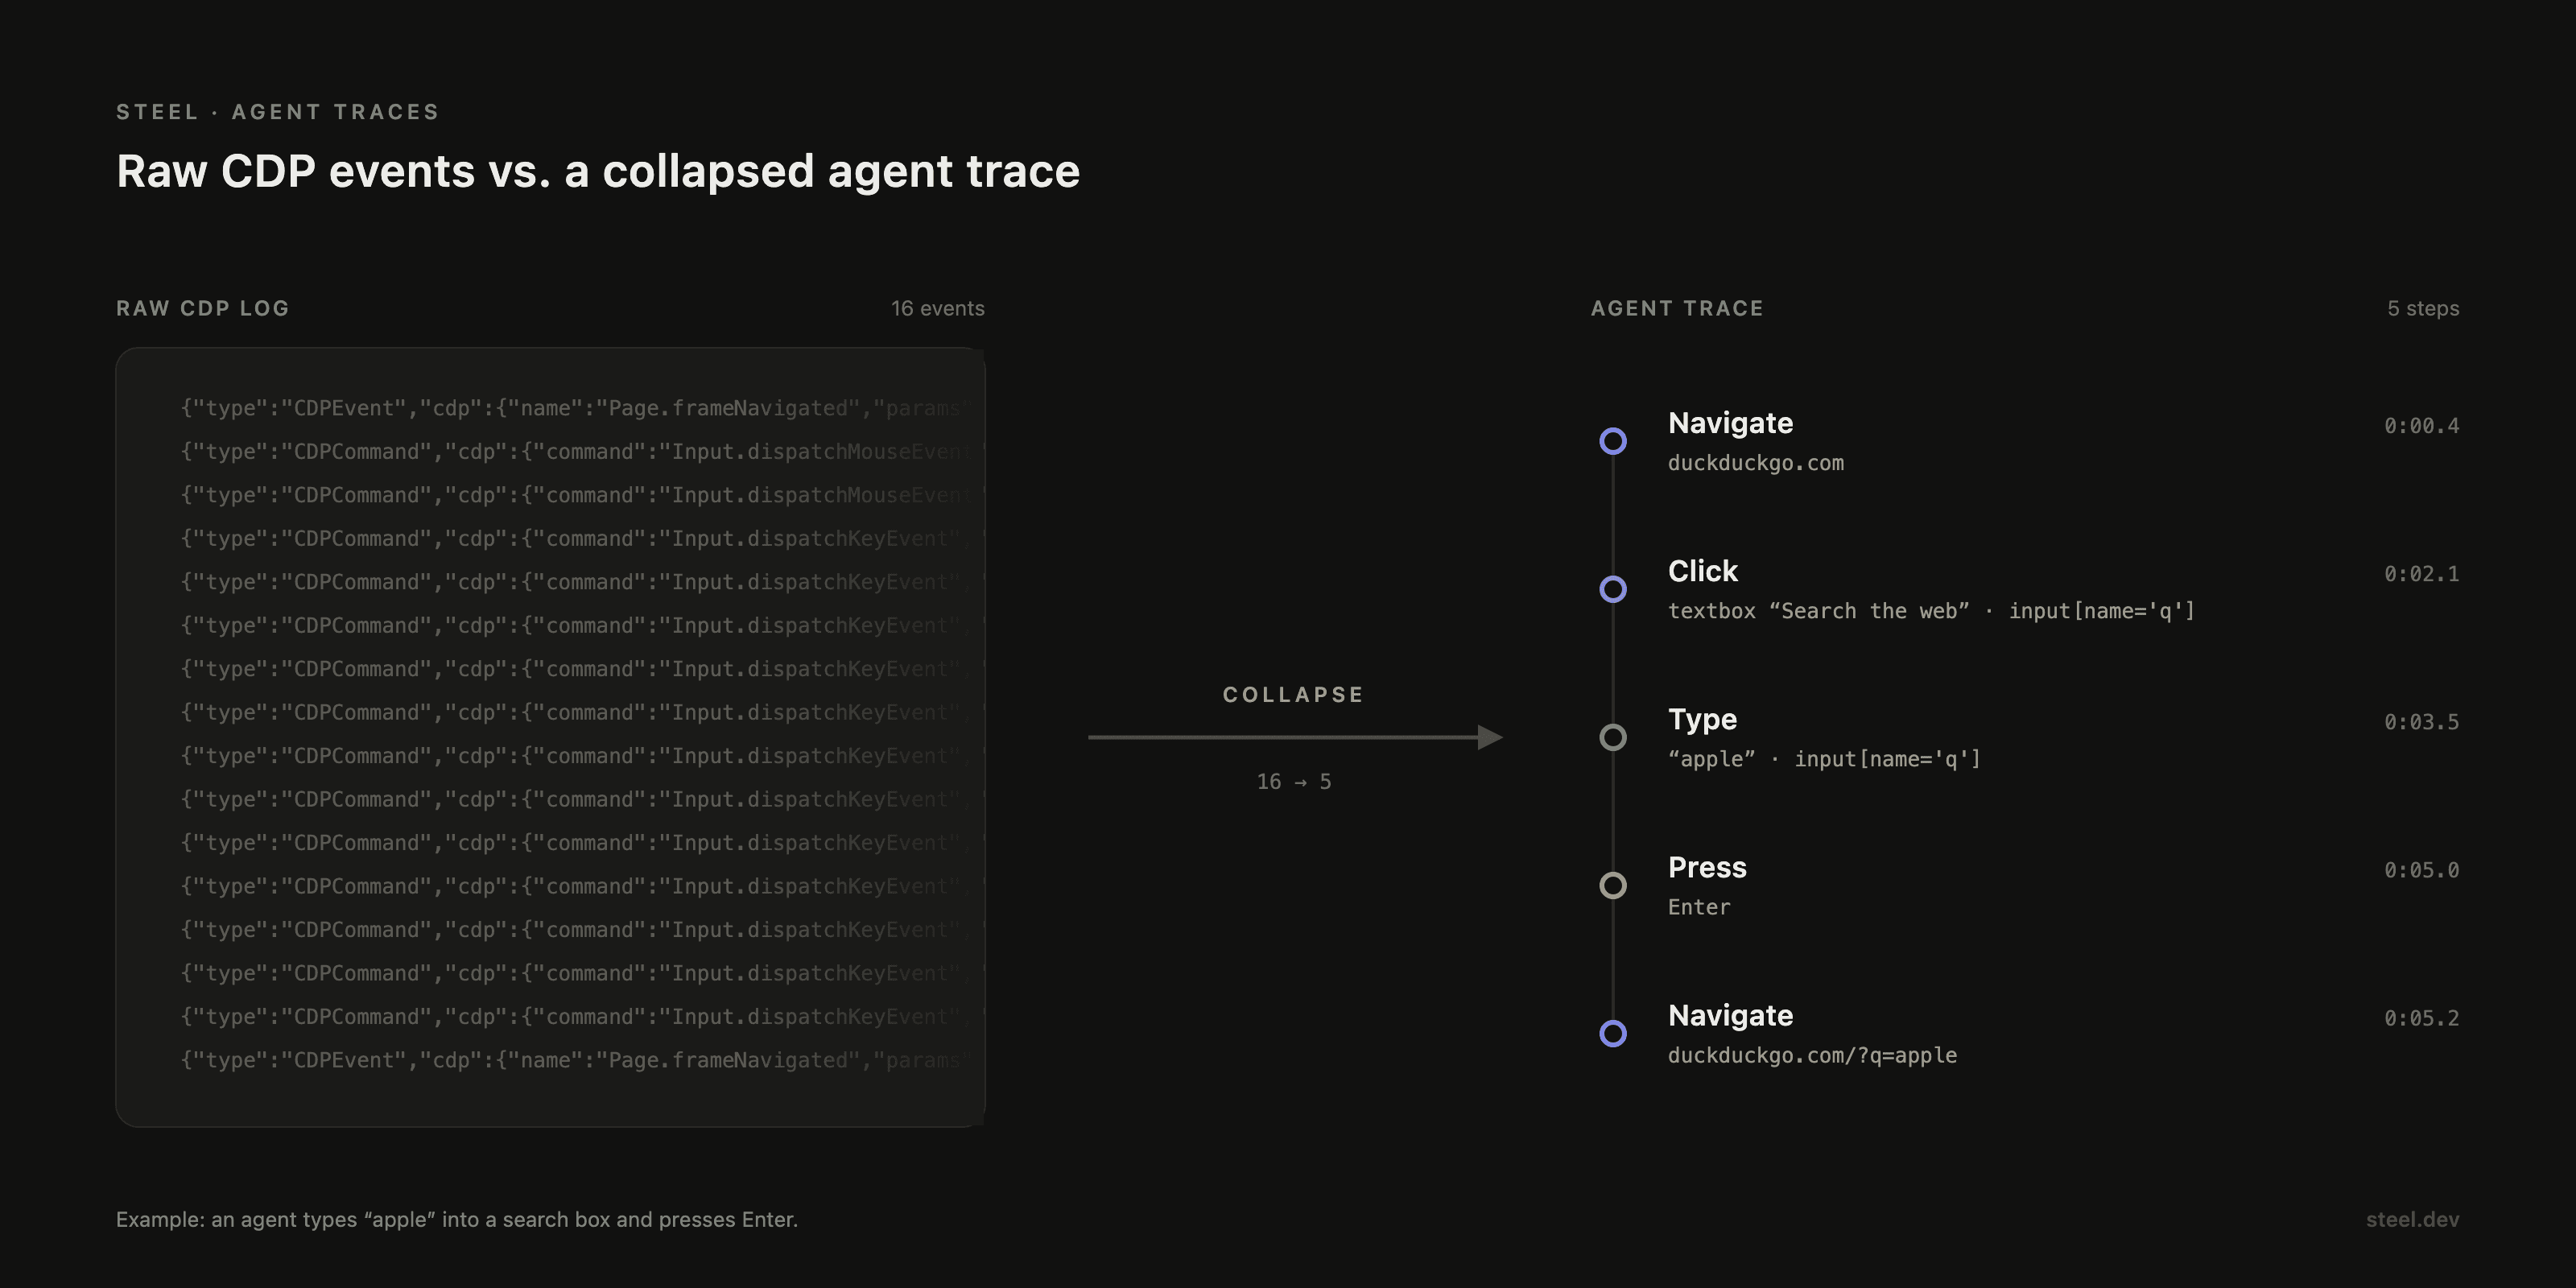Open the 'Press' step title
2576x1288 pixels.
(x=1707, y=867)
